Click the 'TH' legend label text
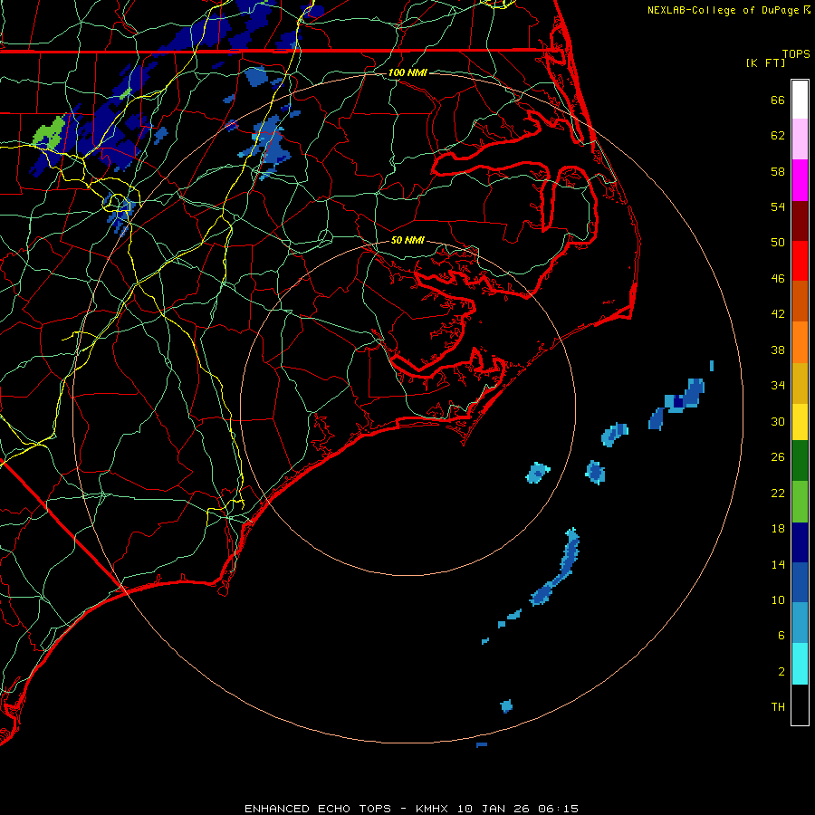 778,707
